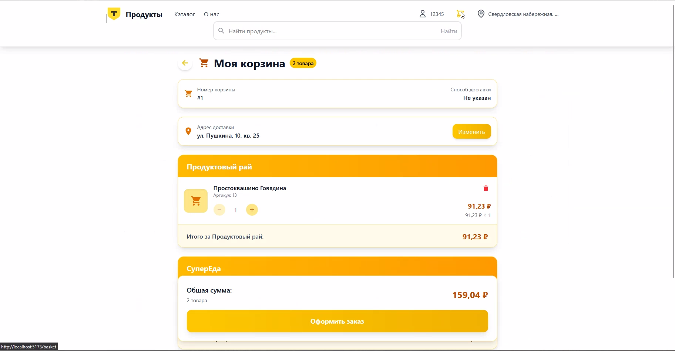This screenshot has height=351, width=675.
Task: Click the page vertical scrollbar
Action: click(673, 148)
